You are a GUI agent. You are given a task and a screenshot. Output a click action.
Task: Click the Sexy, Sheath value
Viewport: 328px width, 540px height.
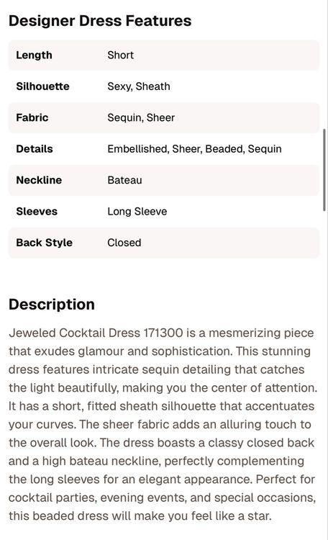[139, 86]
